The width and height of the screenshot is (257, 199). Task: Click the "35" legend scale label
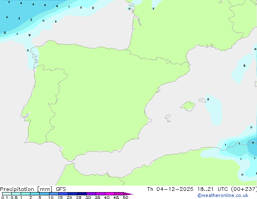point(97,197)
